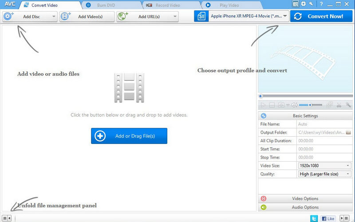Click the film strip placeholder icon
Screen dimensions: 355x222
coord(129,87)
